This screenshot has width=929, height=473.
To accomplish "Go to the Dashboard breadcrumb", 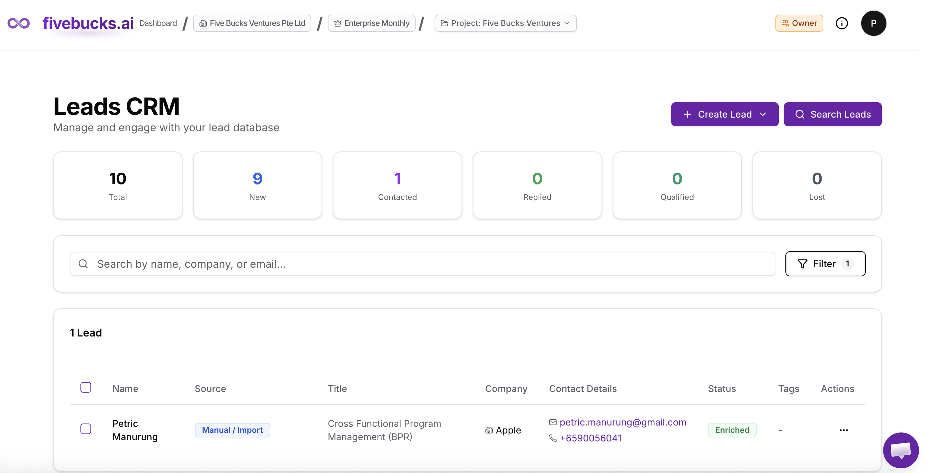I will [158, 23].
